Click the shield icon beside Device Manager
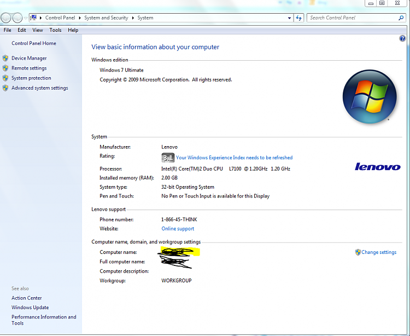Image resolution: width=410 pixels, height=336 pixels. pyautogui.click(x=5, y=58)
